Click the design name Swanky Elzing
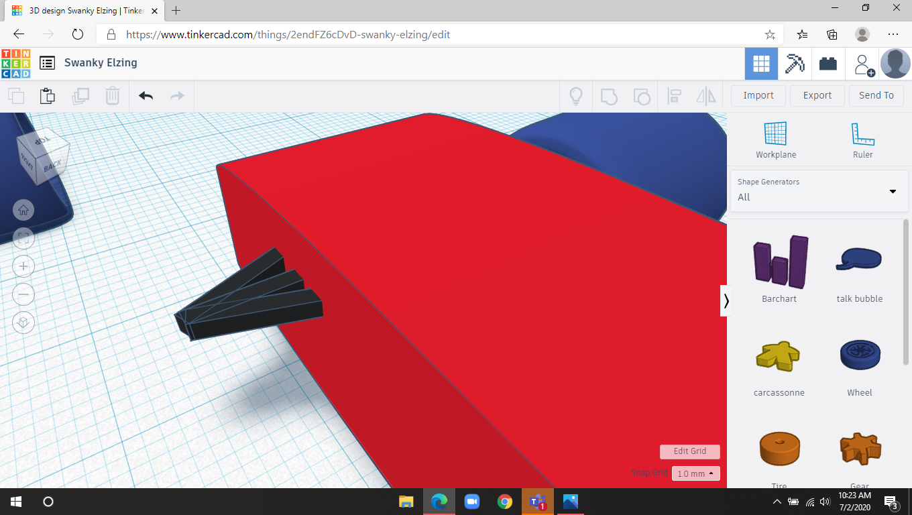This screenshot has width=912, height=515. (x=101, y=62)
